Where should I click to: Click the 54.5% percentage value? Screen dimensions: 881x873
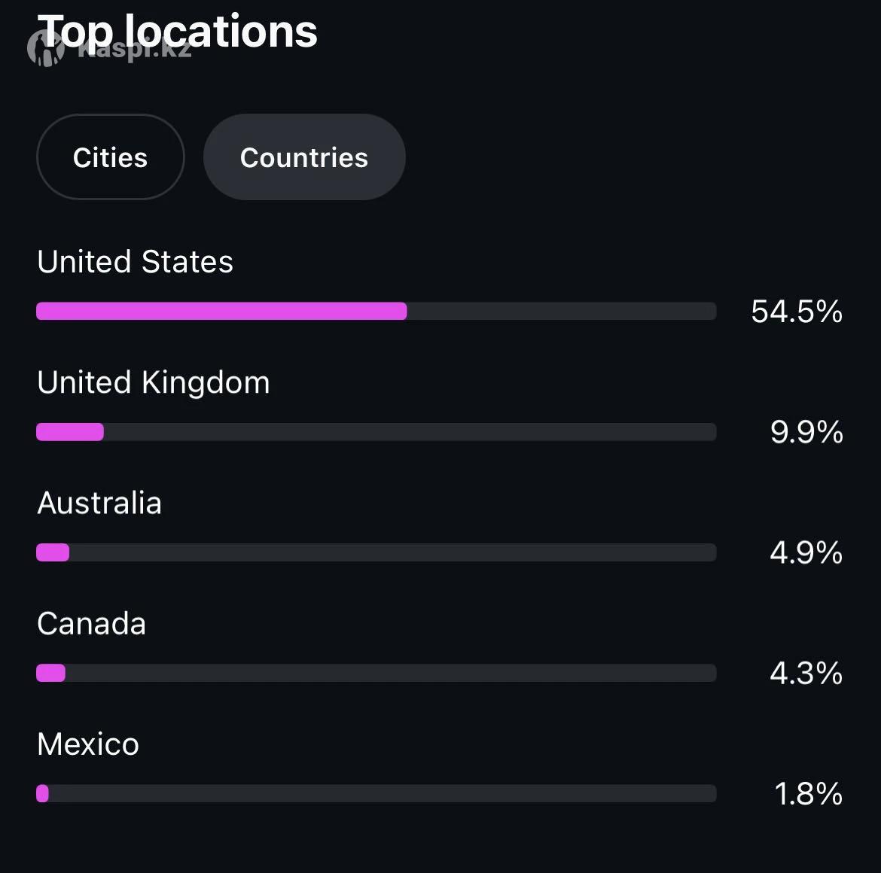click(x=796, y=312)
